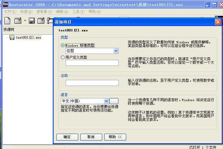The image size is (223, 149).
Task: Click the ... button beside the language dropdown
Action: coord(114,101)
